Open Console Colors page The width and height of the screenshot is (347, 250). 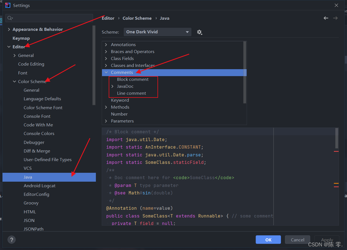click(x=39, y=134)
